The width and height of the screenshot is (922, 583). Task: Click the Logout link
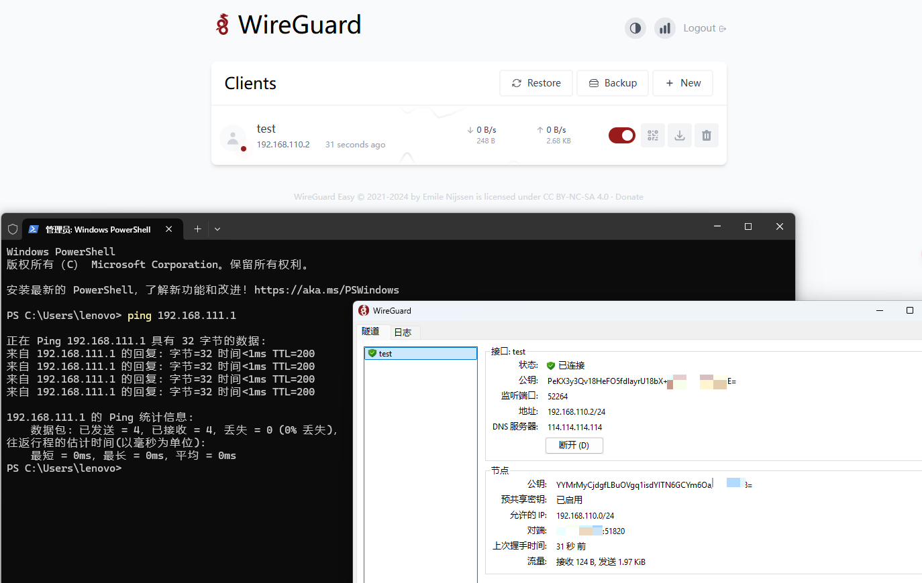pyautogui.click(x=704, y=28)
